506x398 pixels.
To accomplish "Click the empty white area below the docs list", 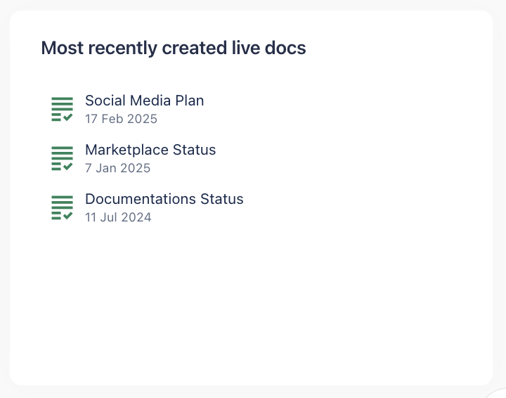I will pos(251,302).
